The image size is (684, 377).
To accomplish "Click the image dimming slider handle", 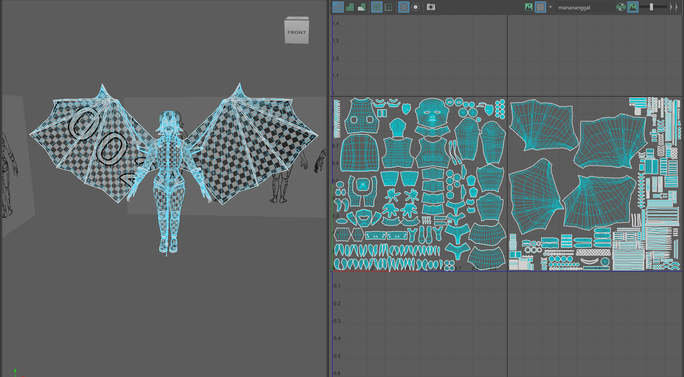I will click(x=651, y=7).
